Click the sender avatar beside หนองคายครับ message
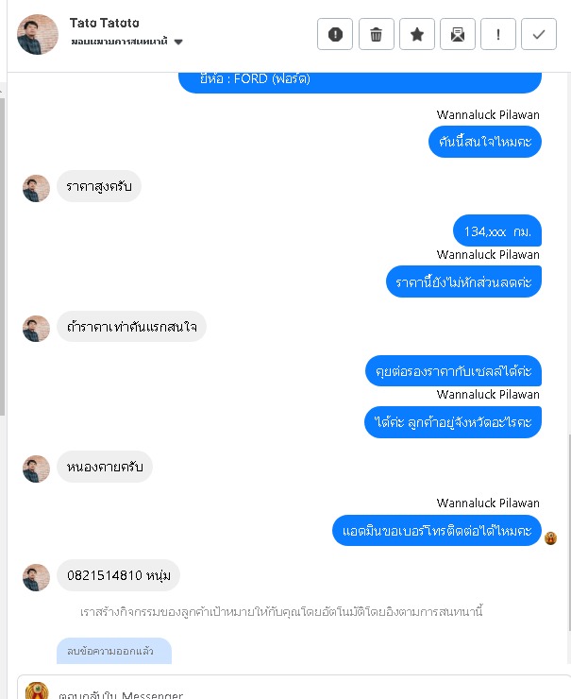The image size is (571, 699). pyautogui.click(x=36, y=469)
